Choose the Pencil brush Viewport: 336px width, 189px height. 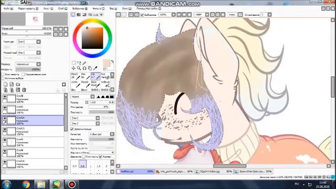(76, 76)
